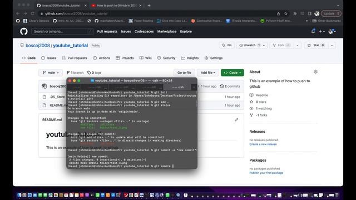Toggle the browser side panel icon
The height and width of the screenshot is (200, 356).
(x=309, y=13)
